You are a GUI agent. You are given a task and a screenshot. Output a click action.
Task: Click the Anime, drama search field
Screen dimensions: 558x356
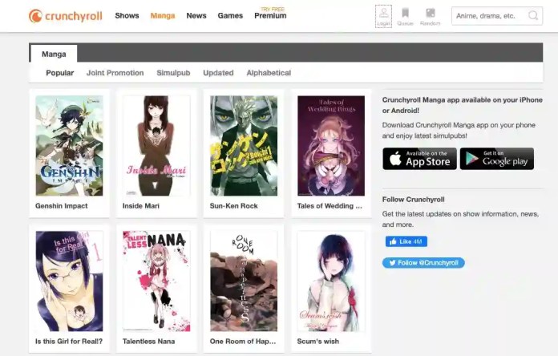click(x=497, y=16)
